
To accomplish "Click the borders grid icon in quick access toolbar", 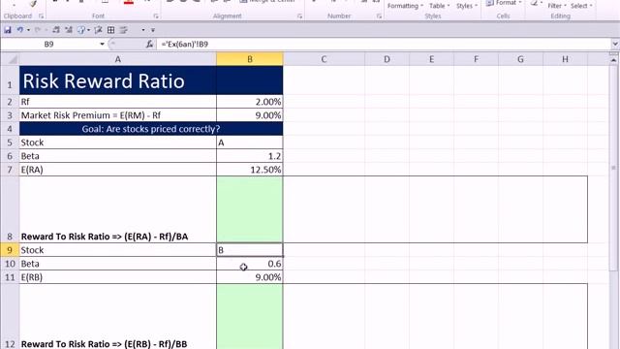I will click(x=111, y=30).
